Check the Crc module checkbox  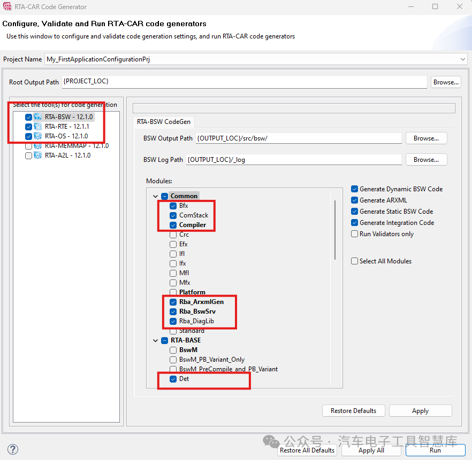pyautogui.click(x=173, y=235)
